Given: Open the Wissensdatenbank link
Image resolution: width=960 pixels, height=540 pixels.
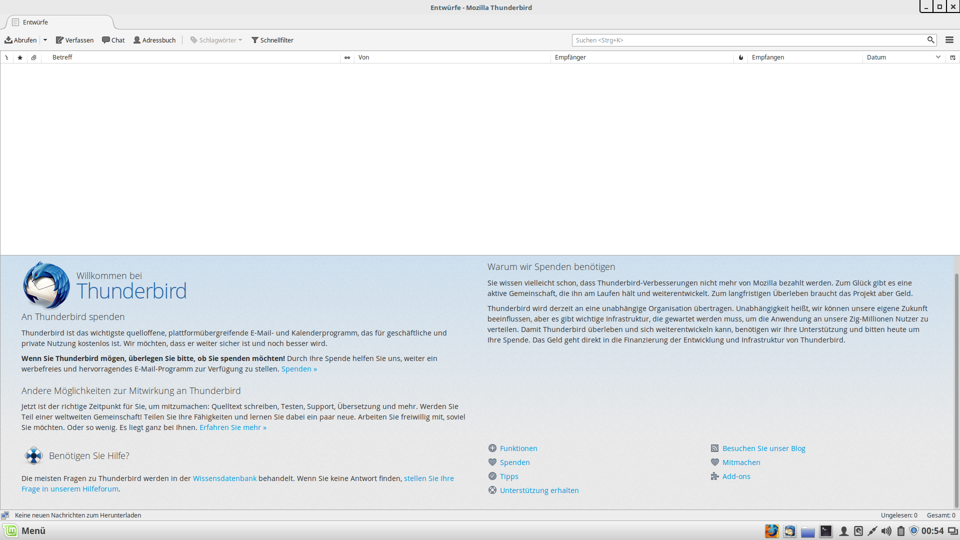Looking at the screenshot, I should coord(224,478).
